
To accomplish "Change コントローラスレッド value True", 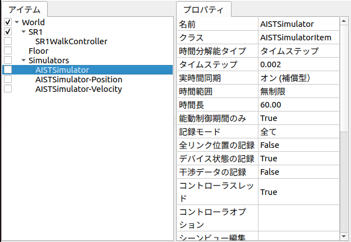I will point(299,192).
